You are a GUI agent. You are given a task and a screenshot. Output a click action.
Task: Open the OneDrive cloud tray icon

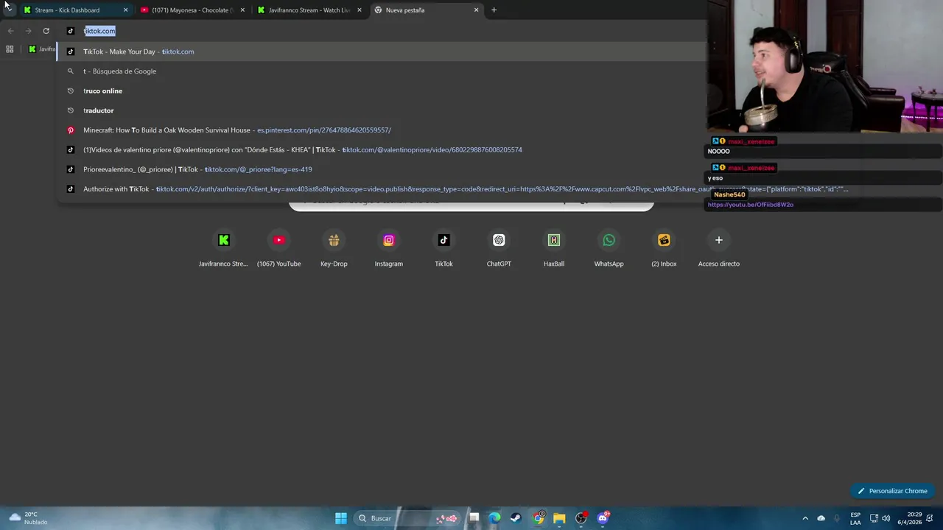pyautogui.click(x=821, y=518)
